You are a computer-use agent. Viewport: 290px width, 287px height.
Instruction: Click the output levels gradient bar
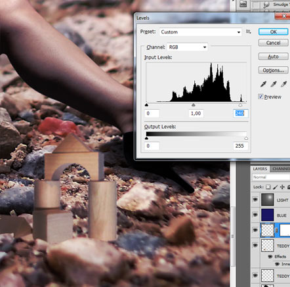click(196, 134)
